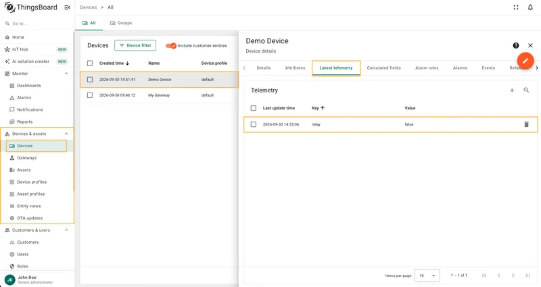The width and height of the screenshot is (541, 287).
Task: Collapse the Customers & users section
Action: pos(66,230)
